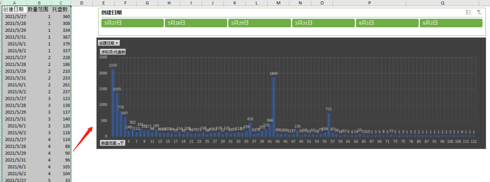
Task: Select the 5月31日 slicer item
Action: pyautogui.click(x=323, y=23)
